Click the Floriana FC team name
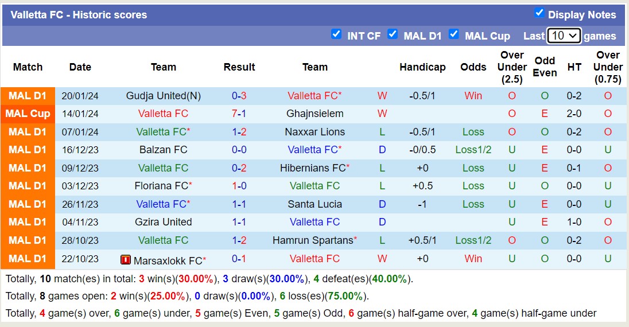Image resolution: width=629 pixels, height=327 pixels. coord(161,186)
